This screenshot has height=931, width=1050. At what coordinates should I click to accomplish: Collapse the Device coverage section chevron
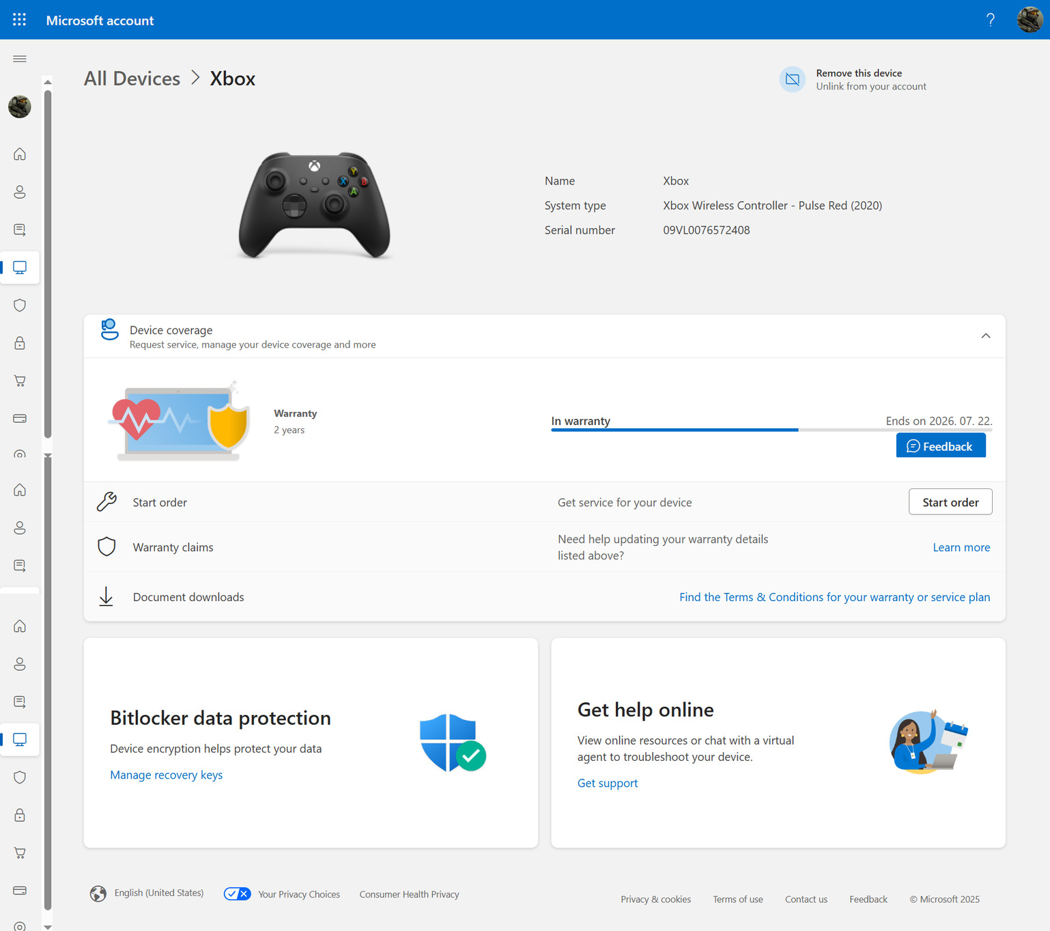pos(986,335)
